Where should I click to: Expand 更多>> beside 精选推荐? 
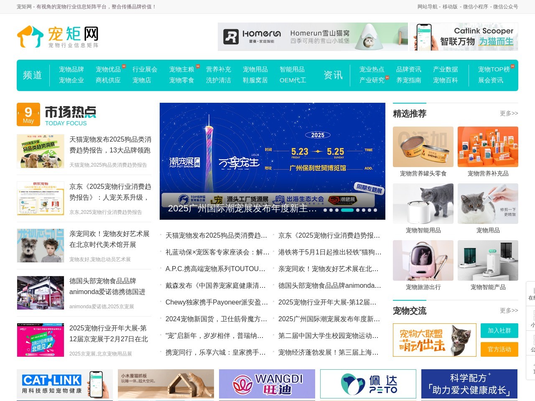click(509, 113)
